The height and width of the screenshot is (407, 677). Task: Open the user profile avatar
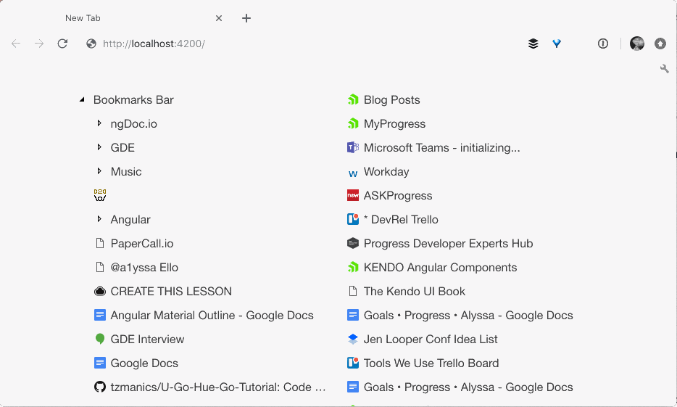point(637,44)
